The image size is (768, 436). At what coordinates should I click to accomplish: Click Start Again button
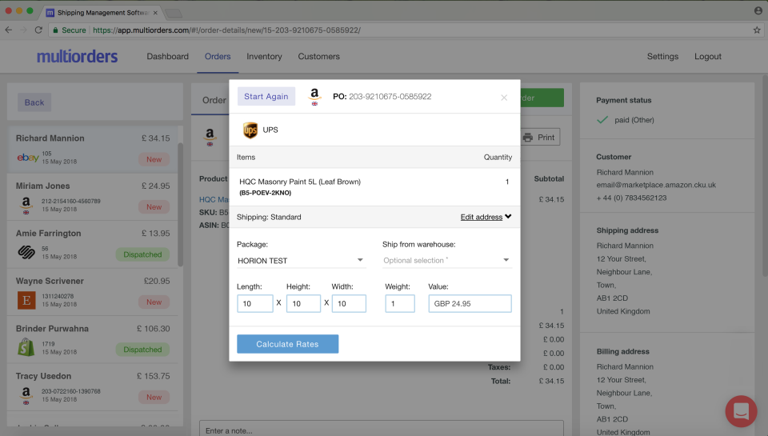(x=266, y=97)
